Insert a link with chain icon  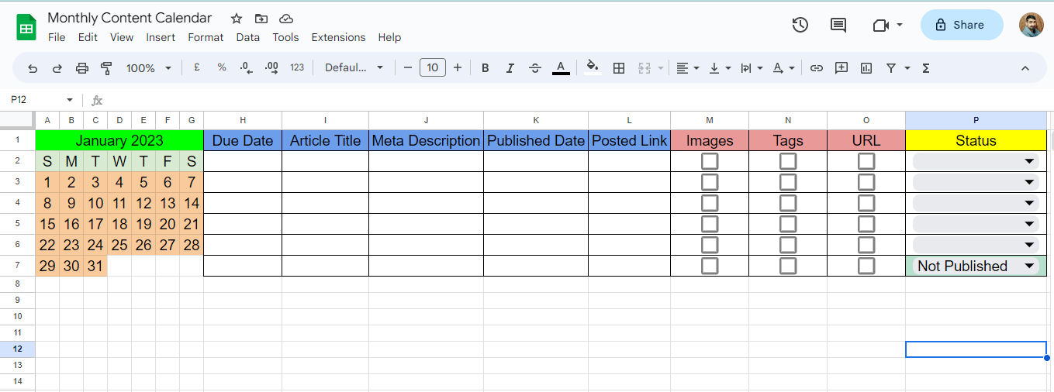coord(816,68)
